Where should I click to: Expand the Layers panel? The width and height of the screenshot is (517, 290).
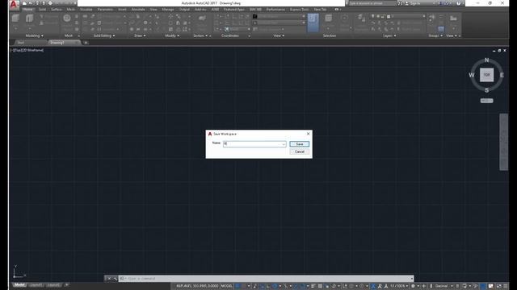click(x=389, y=35)
